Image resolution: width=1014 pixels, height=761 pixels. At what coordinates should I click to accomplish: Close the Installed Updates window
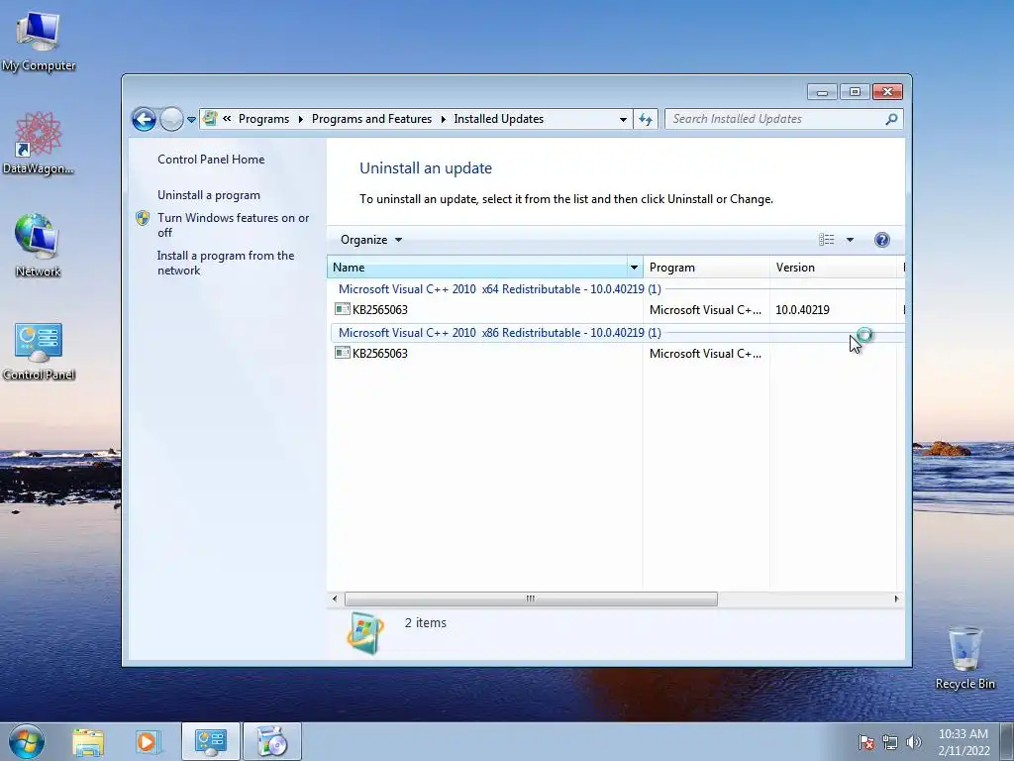click(887, 92)
